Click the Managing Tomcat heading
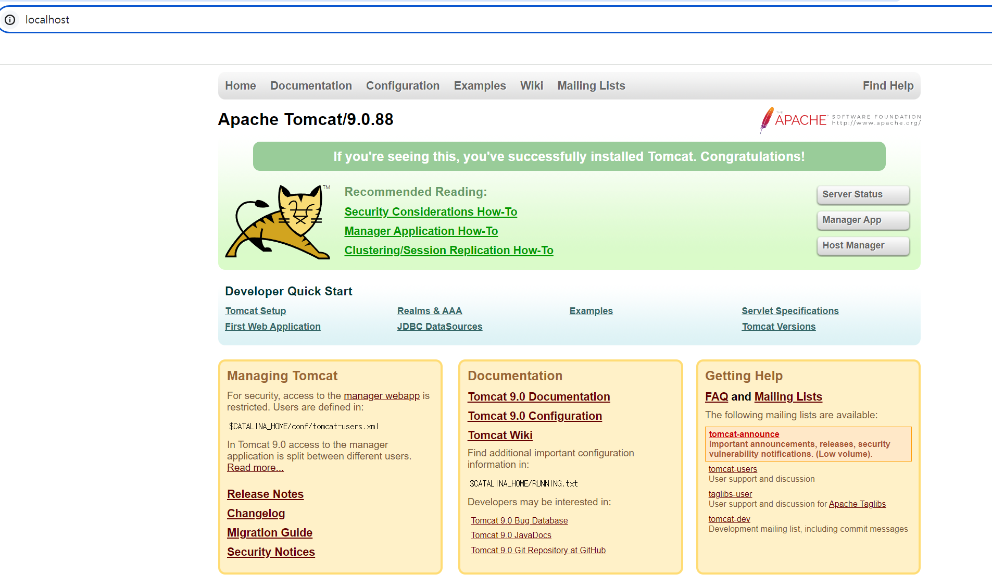Screen dimensions: 992x586 pyautogui.click(x=282, y=376)
